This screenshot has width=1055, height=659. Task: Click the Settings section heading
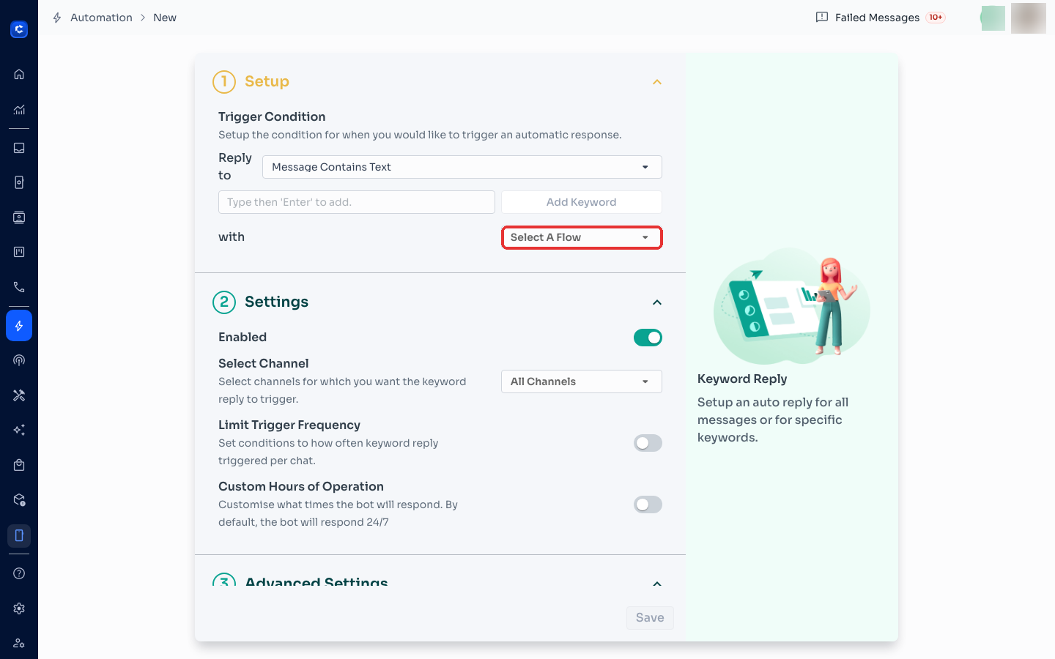click(276, 302)
